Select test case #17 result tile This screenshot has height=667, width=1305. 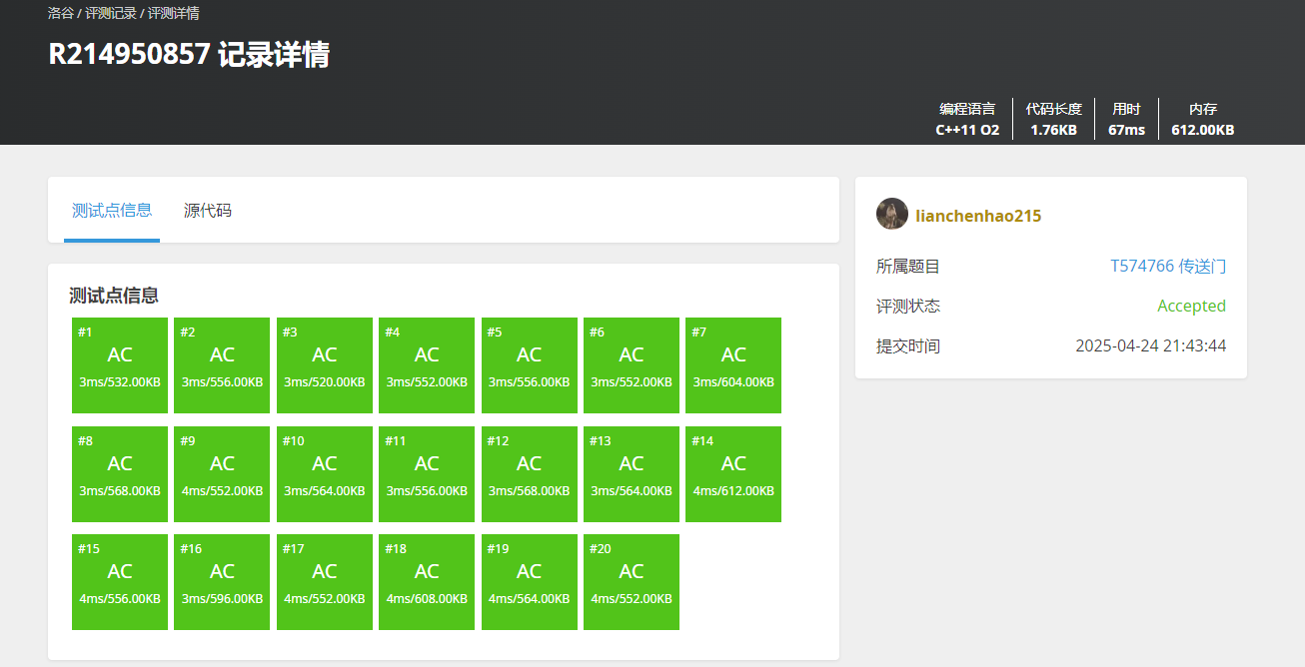coord(325,582)
